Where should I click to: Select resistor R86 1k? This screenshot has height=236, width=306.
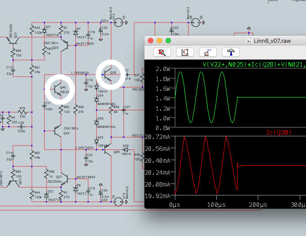[x=46, y=174]
